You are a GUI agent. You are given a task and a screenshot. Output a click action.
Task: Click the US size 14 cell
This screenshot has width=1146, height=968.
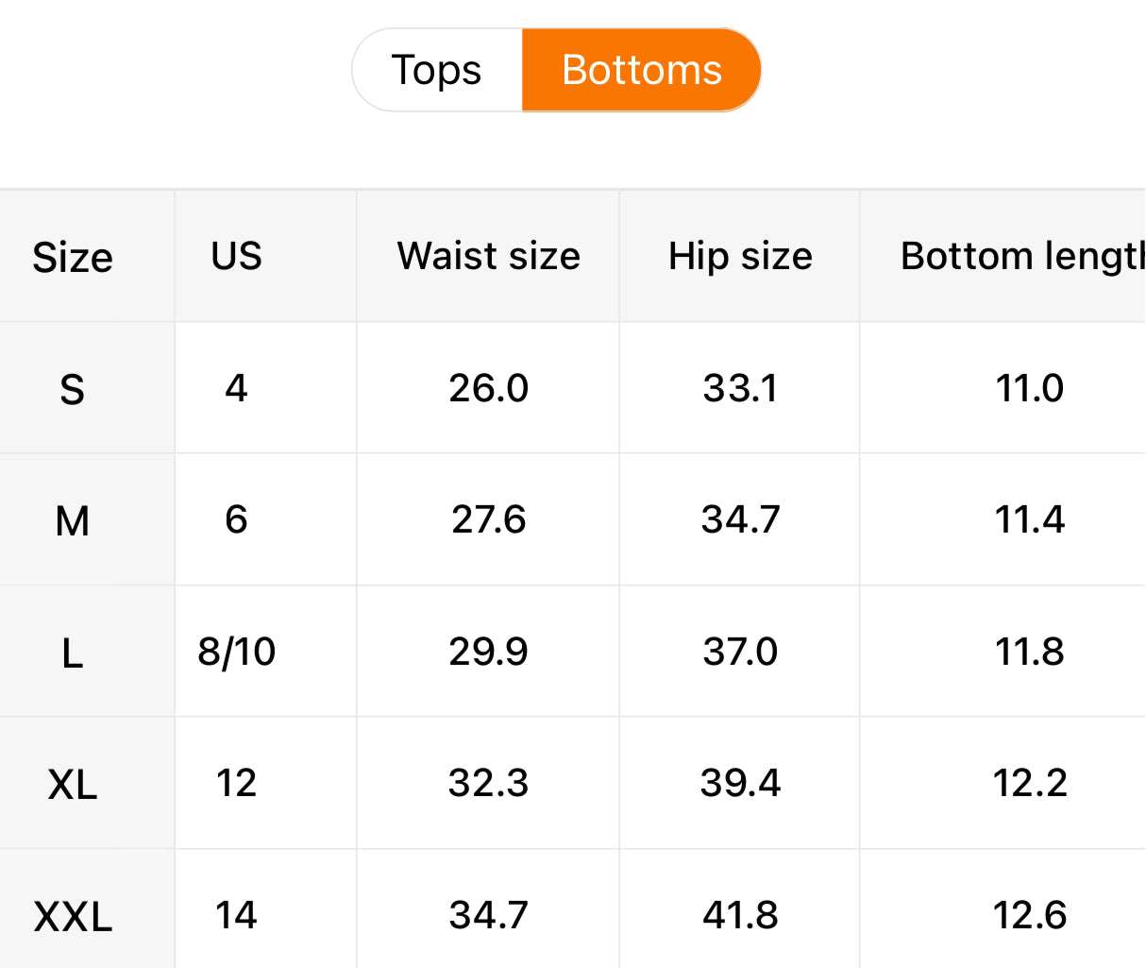pos(236,915)
